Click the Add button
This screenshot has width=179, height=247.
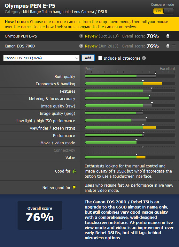point(88,58)
